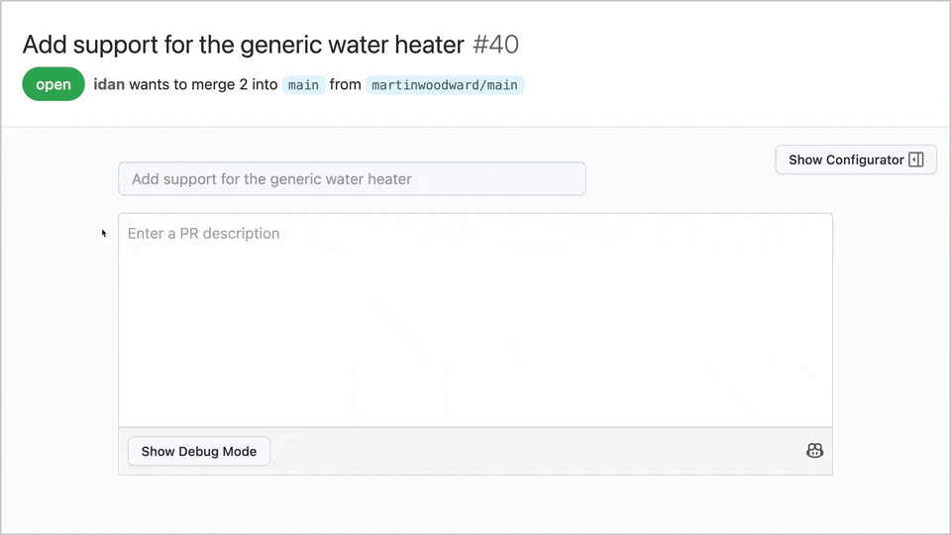This screenshot has height=535, width=951.
Task: Click the Copilot icon in the description box
Action: [815, 451]
